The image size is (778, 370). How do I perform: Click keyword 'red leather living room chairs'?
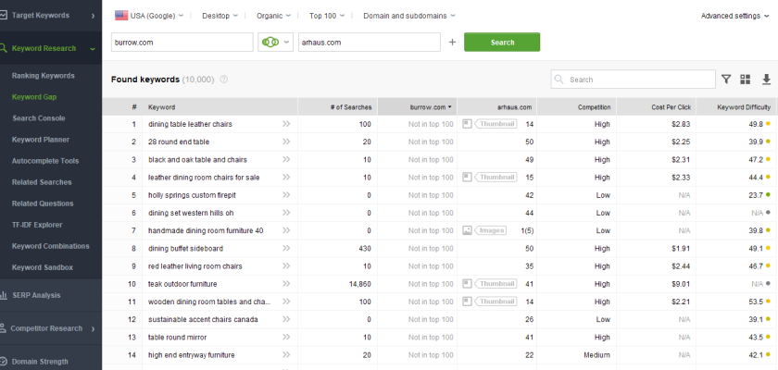click(195, 266)
